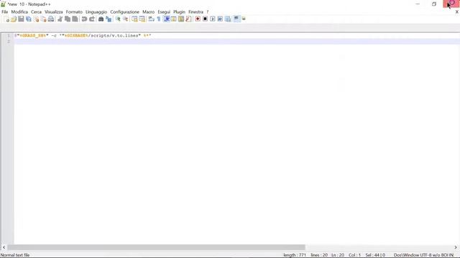
Task: Click the "length : 771" status entry
Action: click(x=295, y=255)
